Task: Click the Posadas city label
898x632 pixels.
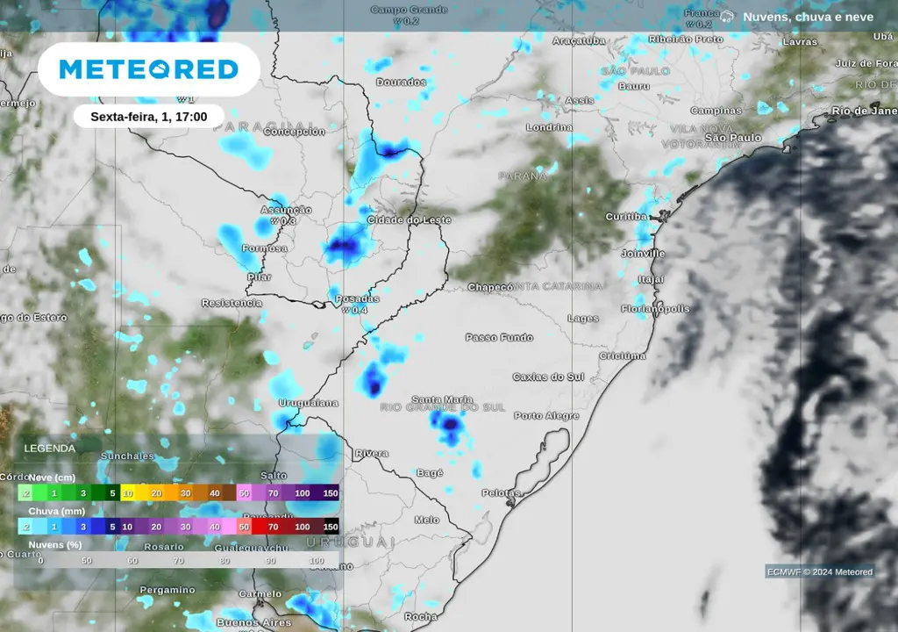Action: pos(358,298)
